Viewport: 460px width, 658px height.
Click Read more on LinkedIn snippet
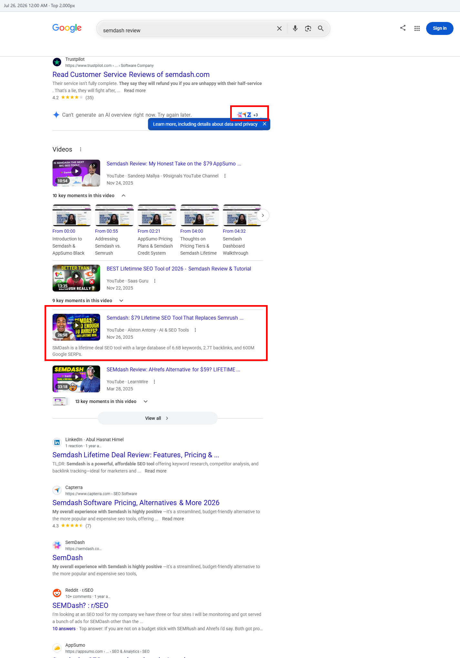point(156,471)
